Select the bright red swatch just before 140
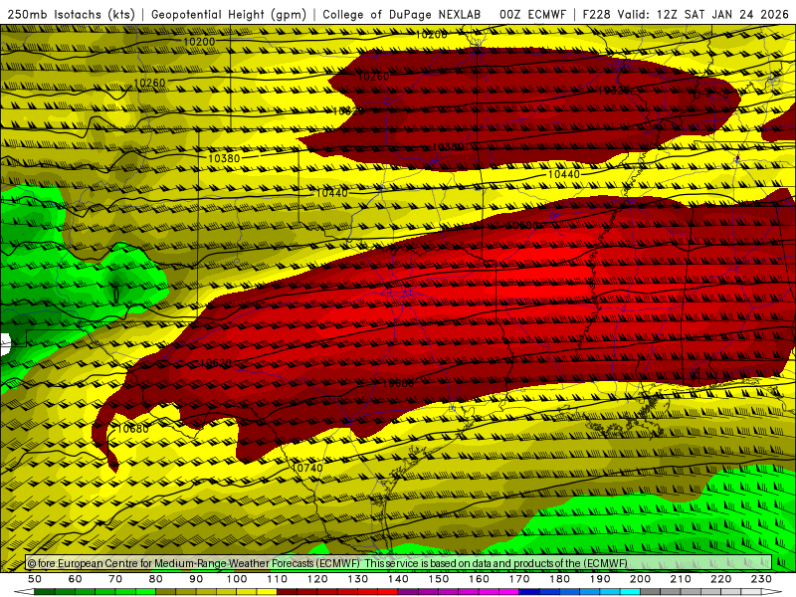Viewport: 796px width, 597px height. tap(388, 592)
